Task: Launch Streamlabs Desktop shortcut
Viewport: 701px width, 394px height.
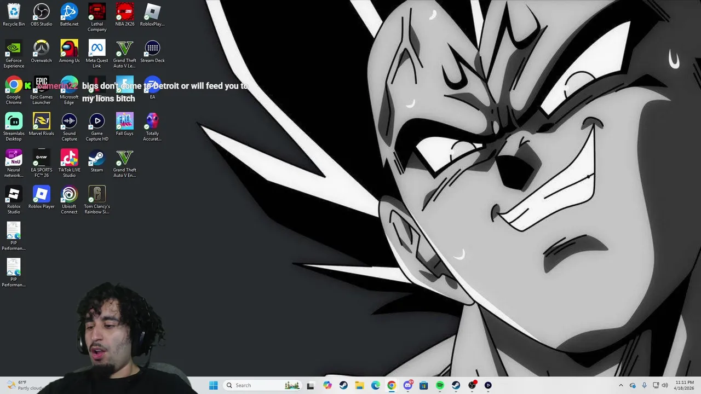Action: 14,127
